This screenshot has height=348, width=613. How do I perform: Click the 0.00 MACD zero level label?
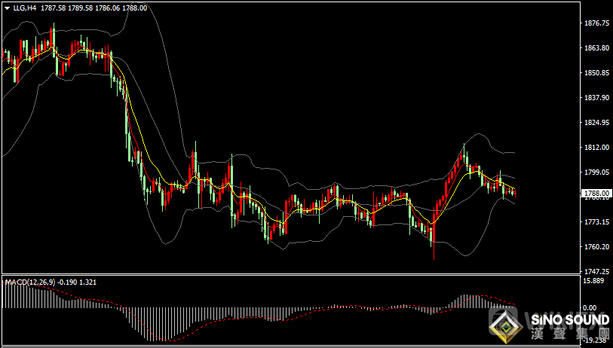pyautogui.click(x=593, y=308)
